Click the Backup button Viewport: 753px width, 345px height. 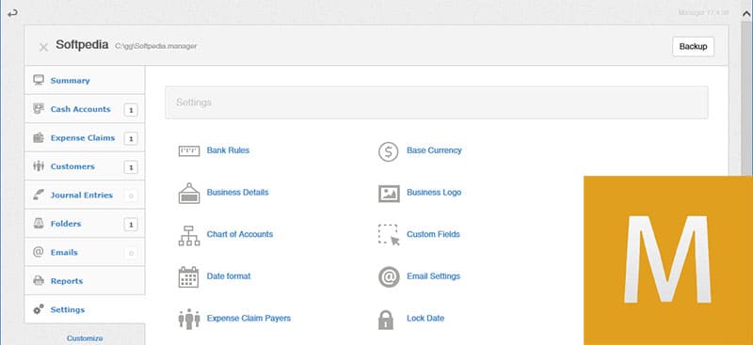pos(693,47)
